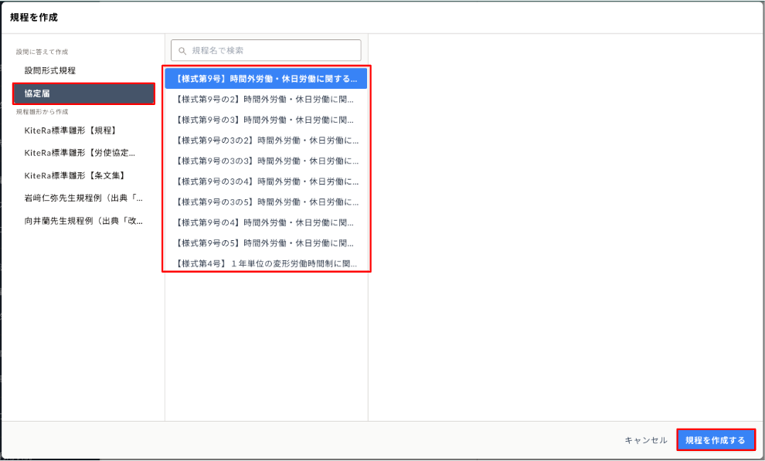Select 【様式第9号の2】 from the list
Viewport: 765px width, 461px height.
click(266, 99)
